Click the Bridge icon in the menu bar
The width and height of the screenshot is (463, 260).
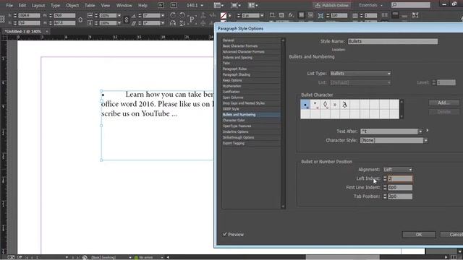click(x=161, y=5)
